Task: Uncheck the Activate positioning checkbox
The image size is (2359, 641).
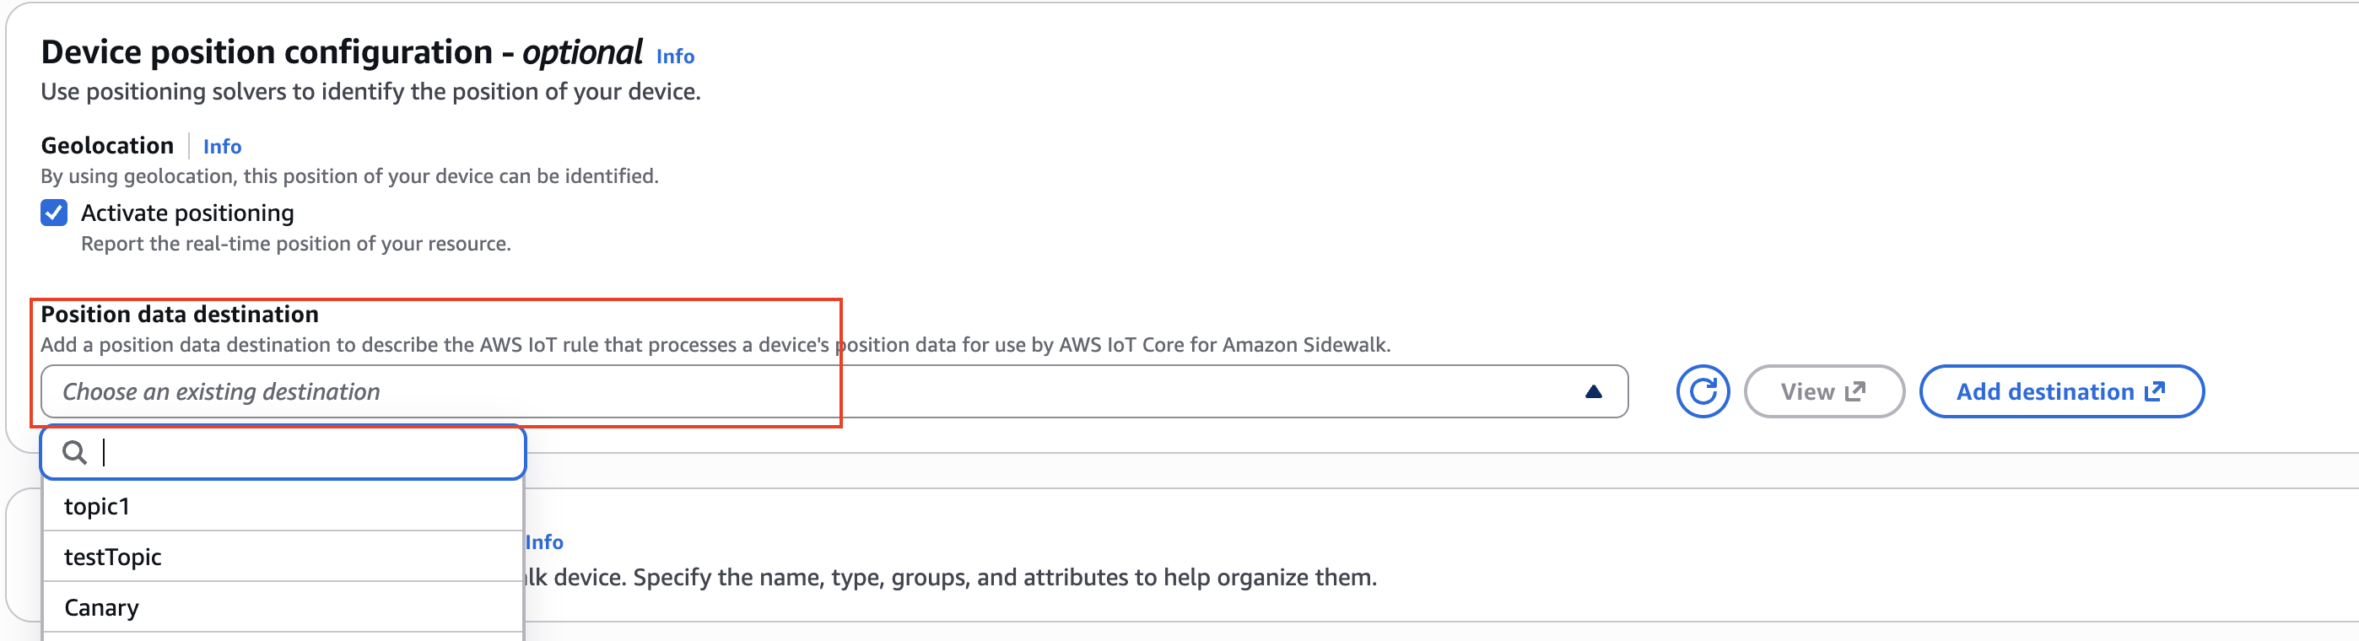Action: 54,213
